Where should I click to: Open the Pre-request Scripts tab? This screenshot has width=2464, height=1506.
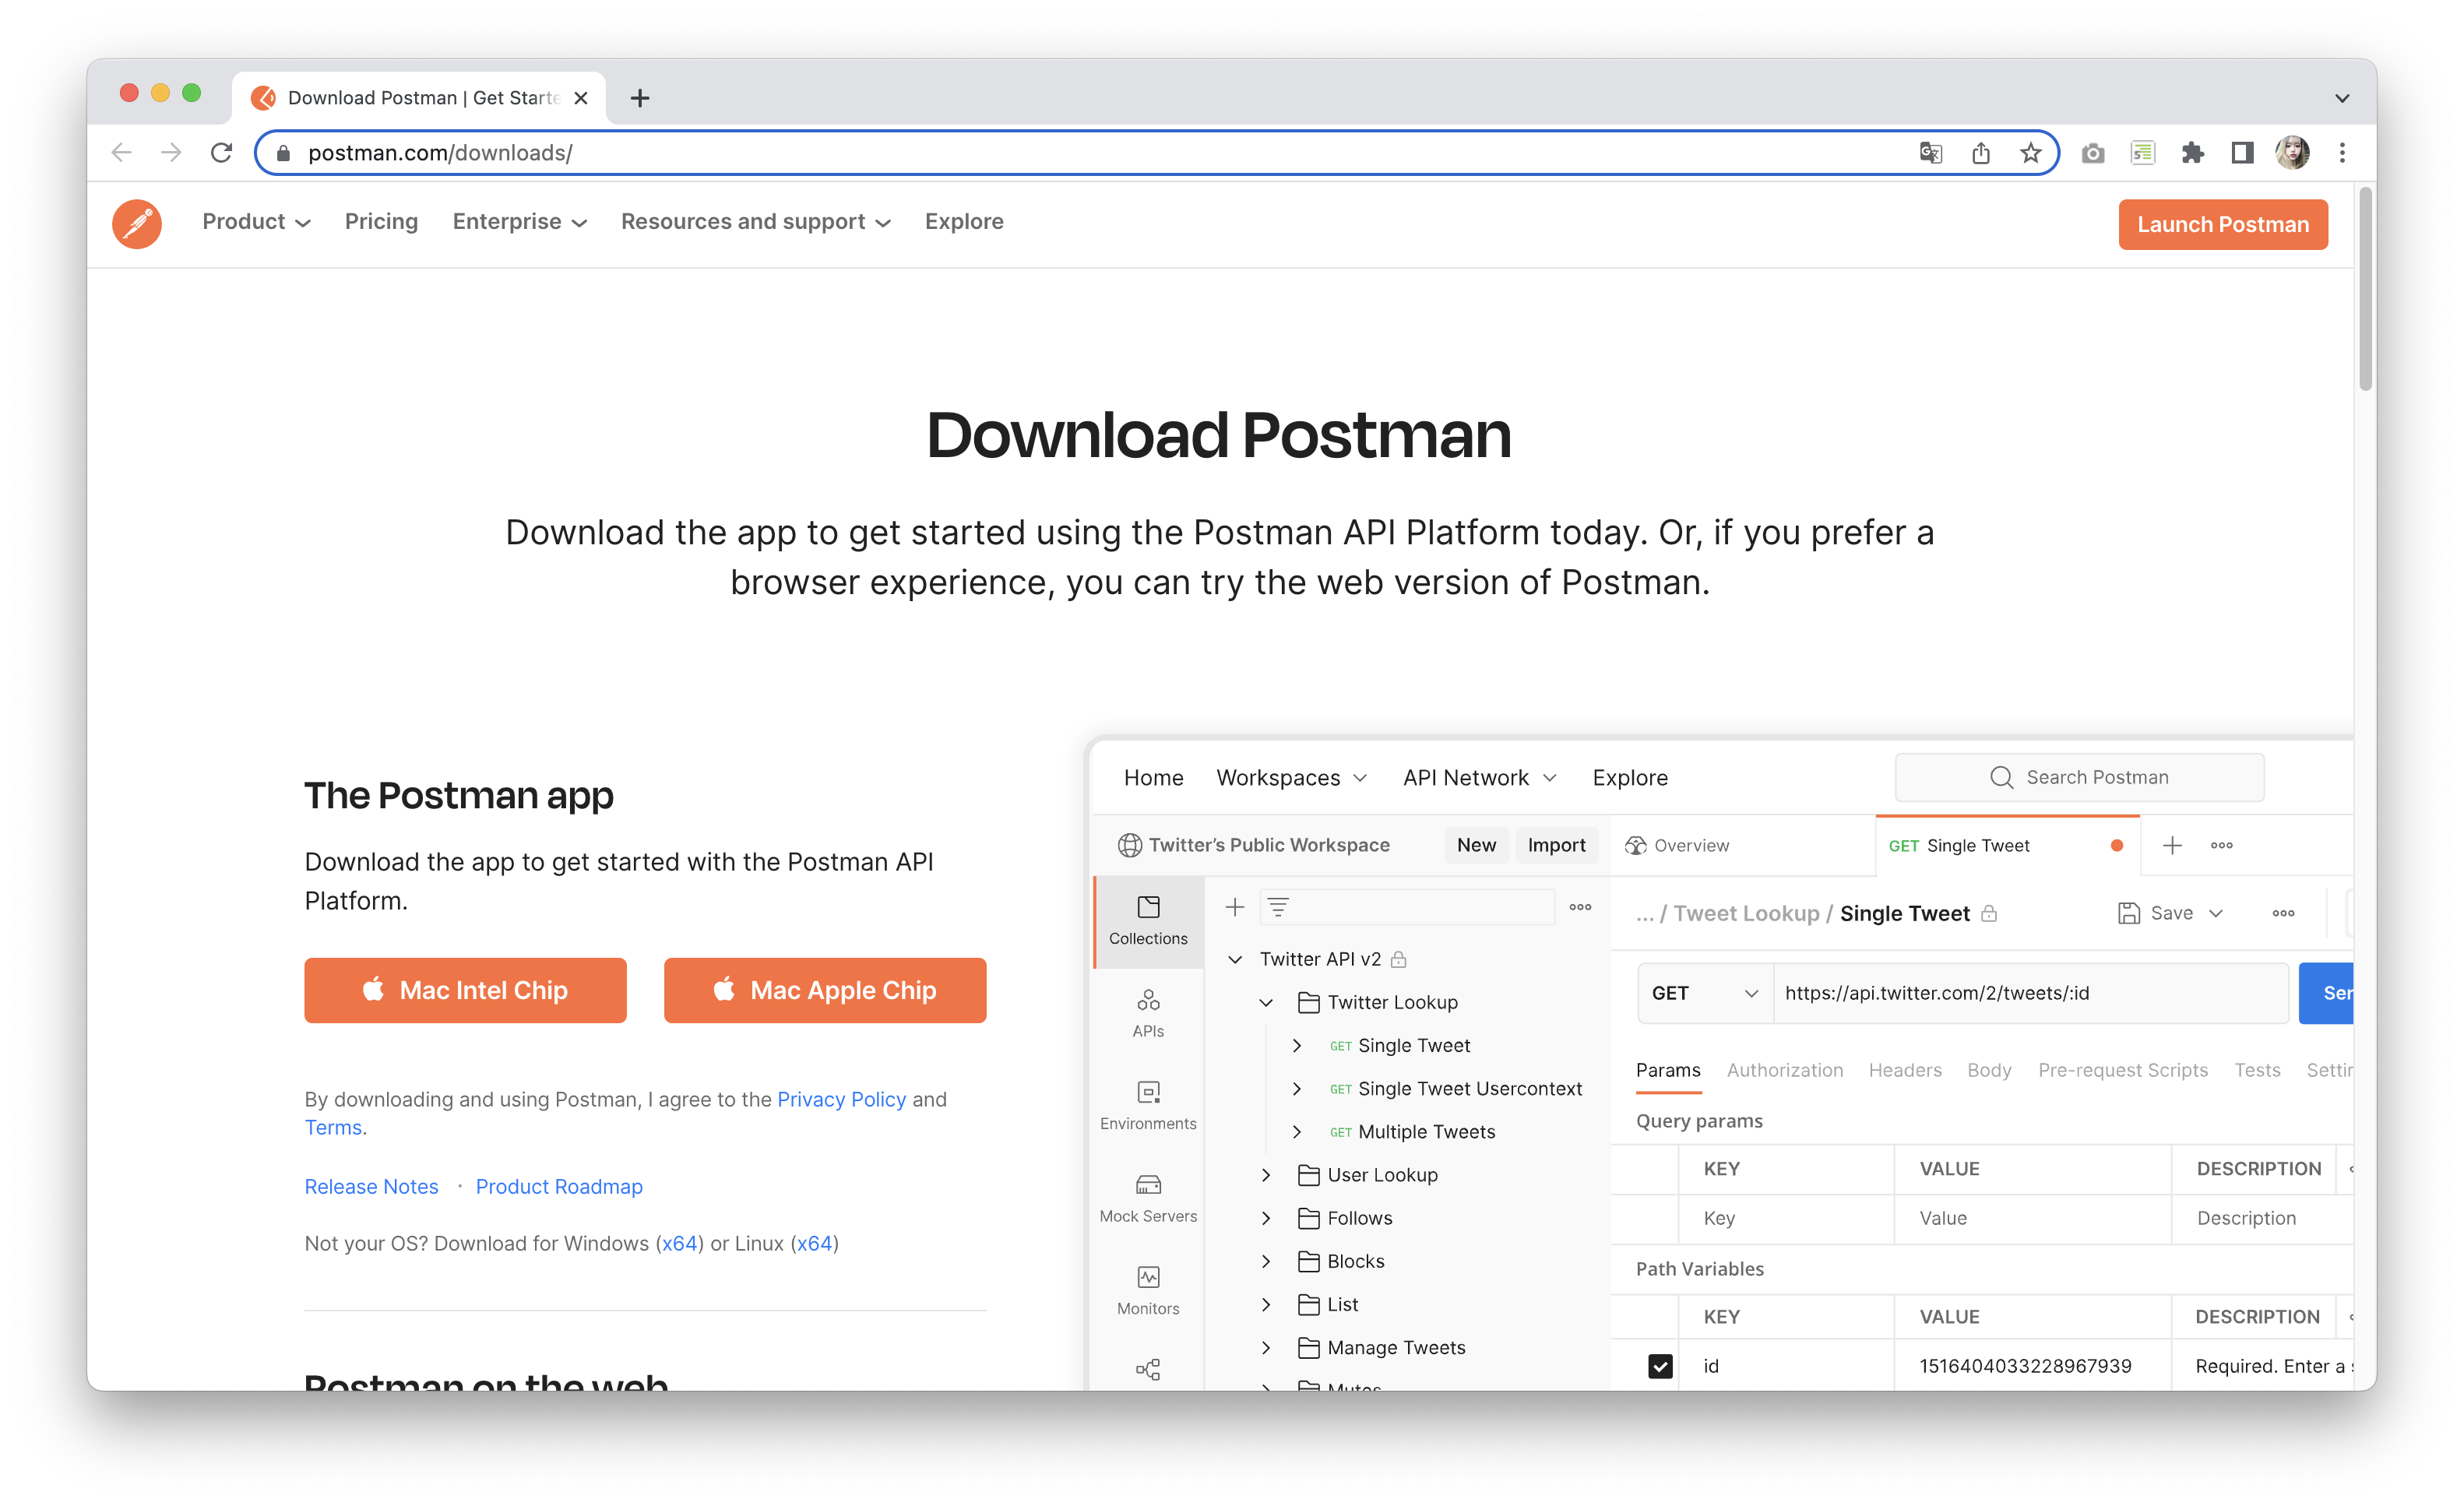(x=2122, y=1070)
